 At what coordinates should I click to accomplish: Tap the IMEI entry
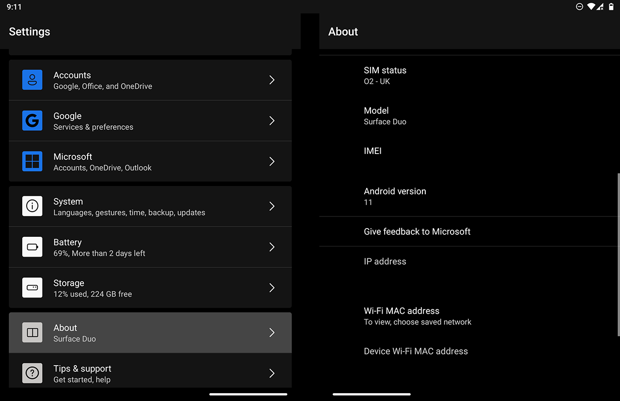click(x=468, y=156)
